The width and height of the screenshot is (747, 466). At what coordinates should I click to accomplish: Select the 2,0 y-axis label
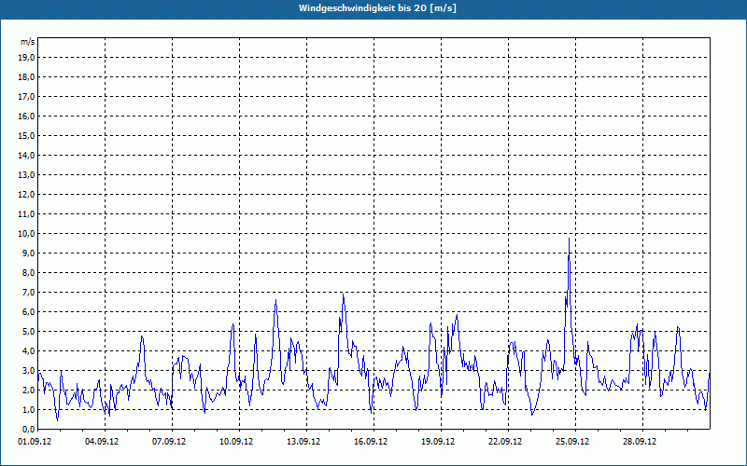(x=28, y=390)
